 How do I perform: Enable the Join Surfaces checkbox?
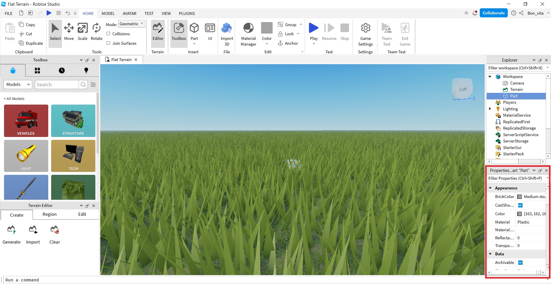pyautogui.click(x=108, y=43)
